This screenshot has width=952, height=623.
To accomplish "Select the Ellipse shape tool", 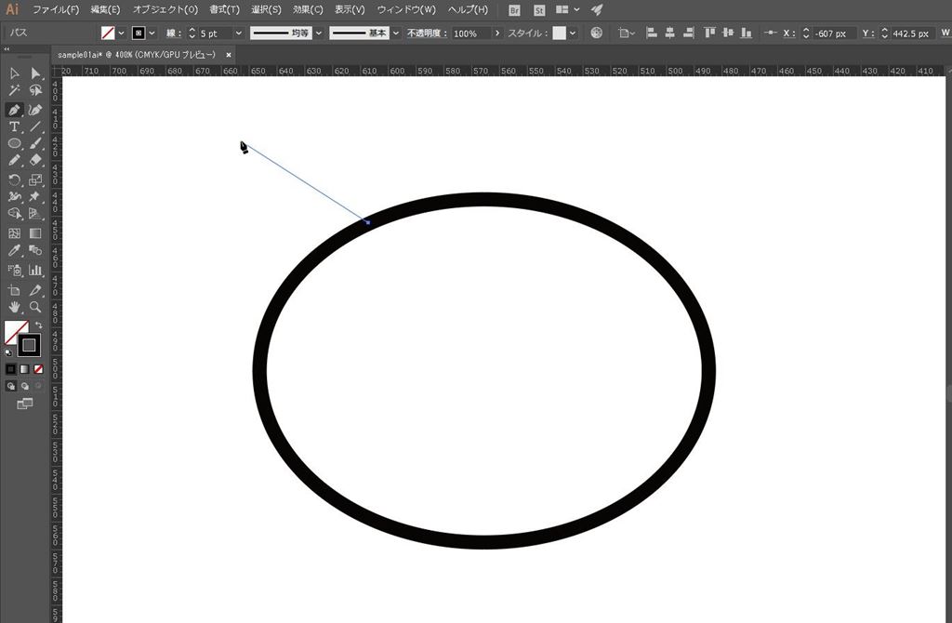I will point(15,143).
